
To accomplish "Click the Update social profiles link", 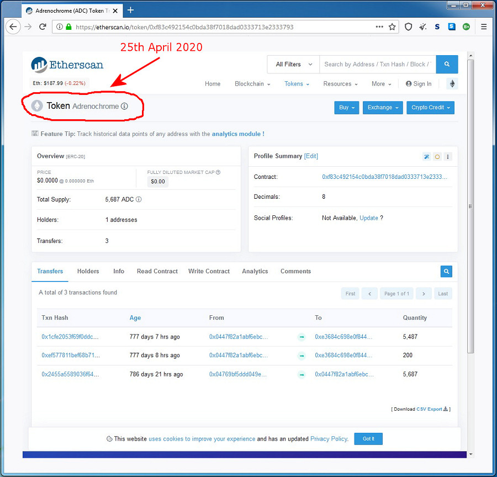I will [369, 218].
